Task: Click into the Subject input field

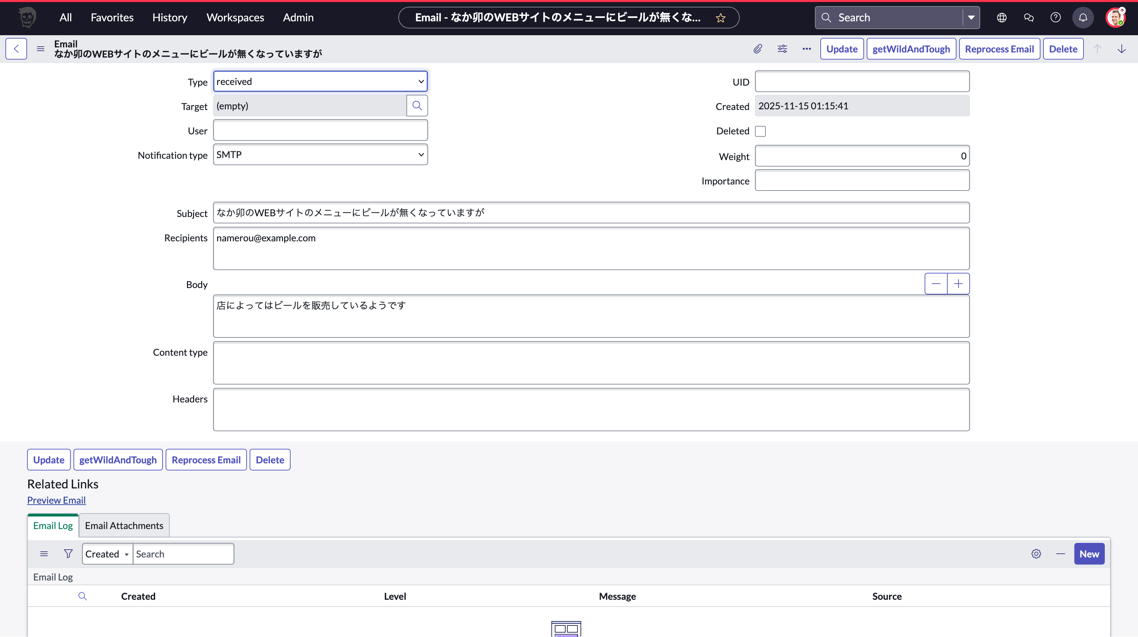Action: [x=591, y=213]
